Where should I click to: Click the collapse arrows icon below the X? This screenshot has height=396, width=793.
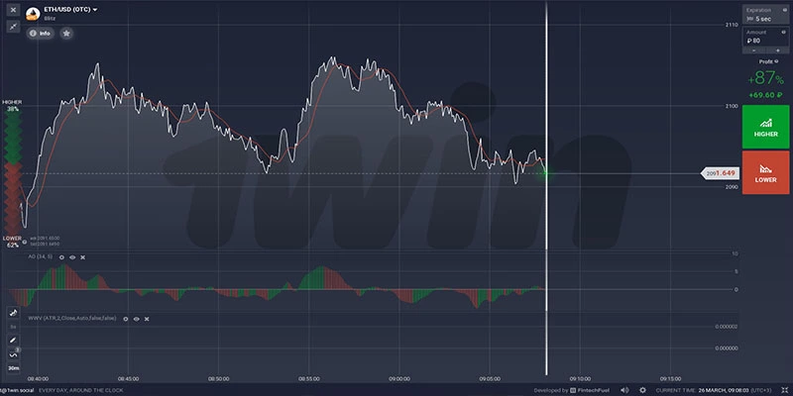pyautogui.click(x=13, y=27)
